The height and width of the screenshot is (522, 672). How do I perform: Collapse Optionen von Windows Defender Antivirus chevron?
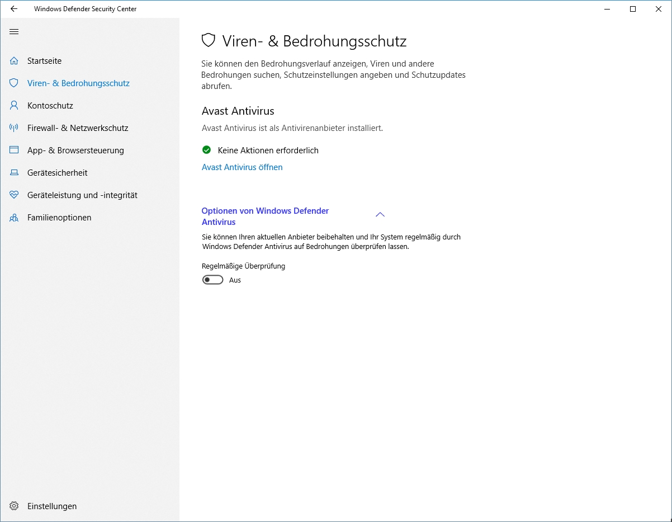[x=380, y=214]
